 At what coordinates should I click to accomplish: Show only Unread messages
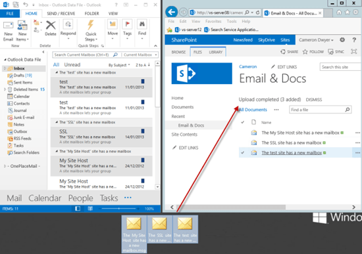click(72, 65)
